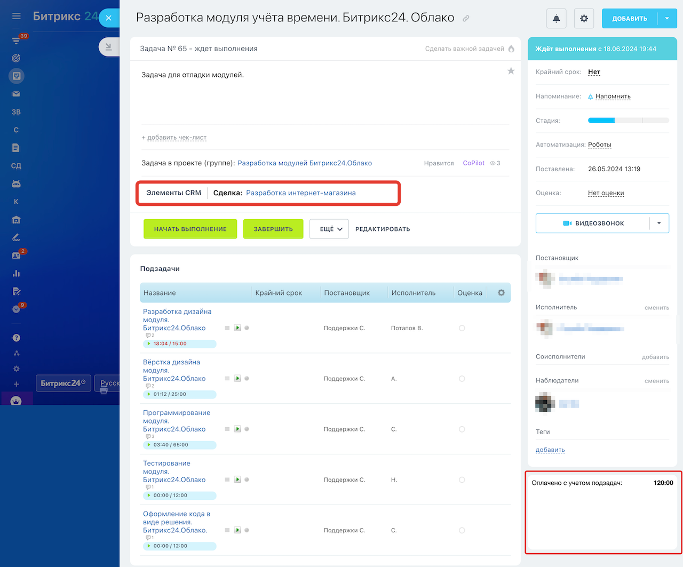The image size is (683, 567).
Task: Open the ЕЩЁ dropdown menu
Action: pos(329,229)
